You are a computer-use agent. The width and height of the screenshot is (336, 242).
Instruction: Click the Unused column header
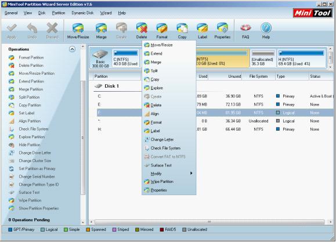coord(225,76)
